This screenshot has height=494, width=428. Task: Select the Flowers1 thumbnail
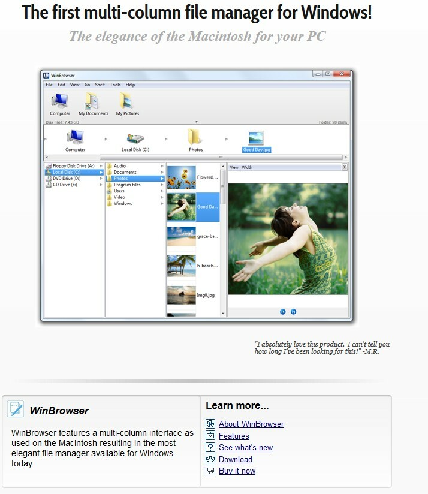coord(182,177)
